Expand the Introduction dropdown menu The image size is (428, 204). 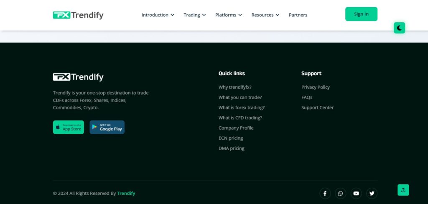158,15
